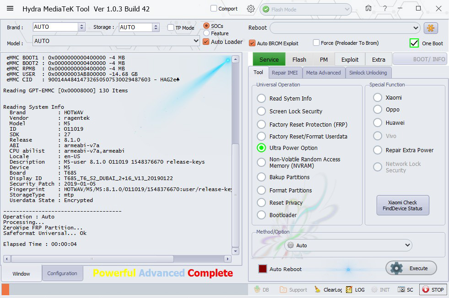Select the SOCs radio option
Viewport: 449px width, 298px height.
206,26
